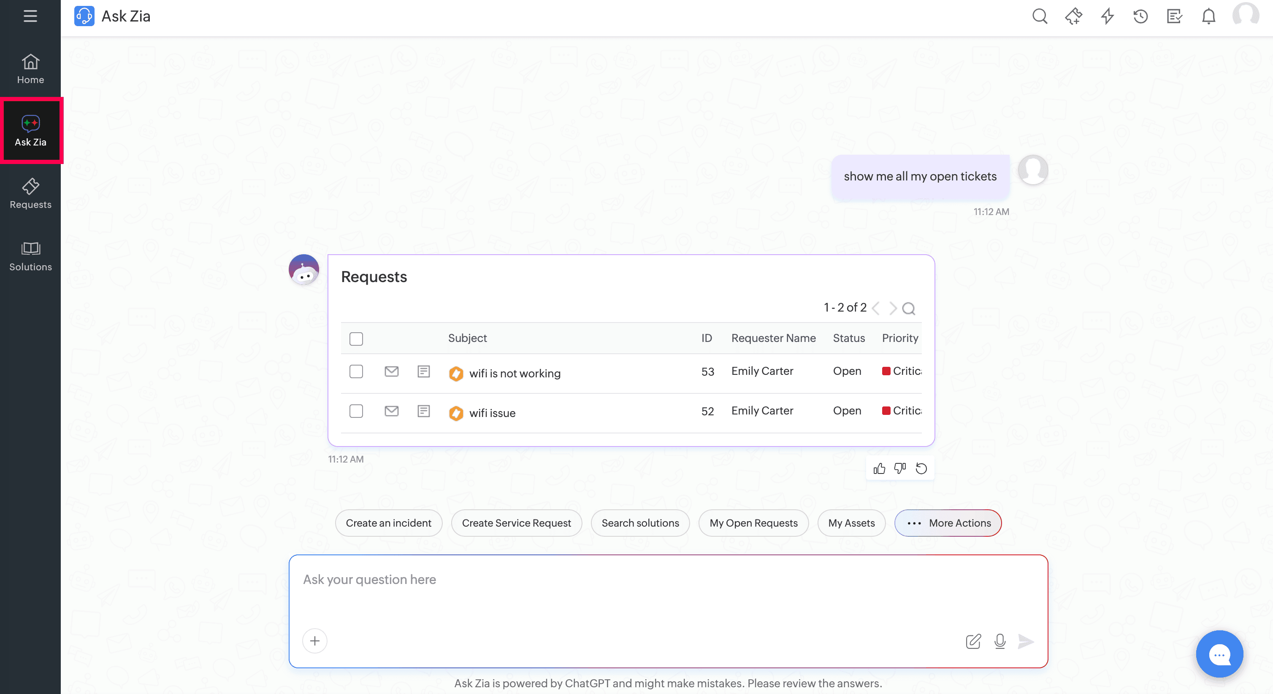Click the regenerate response icon
This screenshot has width=1273, height=694.
(x=921, y=468)
